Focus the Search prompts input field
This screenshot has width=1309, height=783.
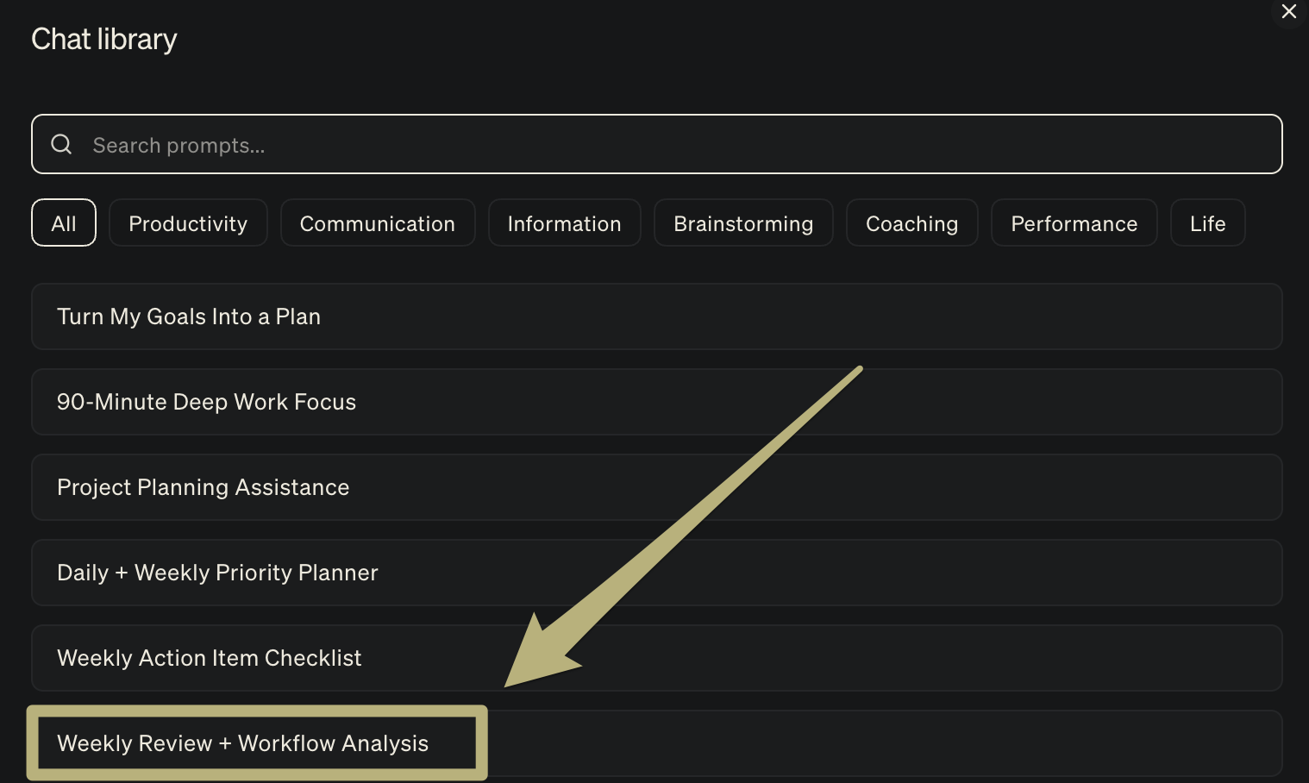pyautogui.click(x=655, y=145)
